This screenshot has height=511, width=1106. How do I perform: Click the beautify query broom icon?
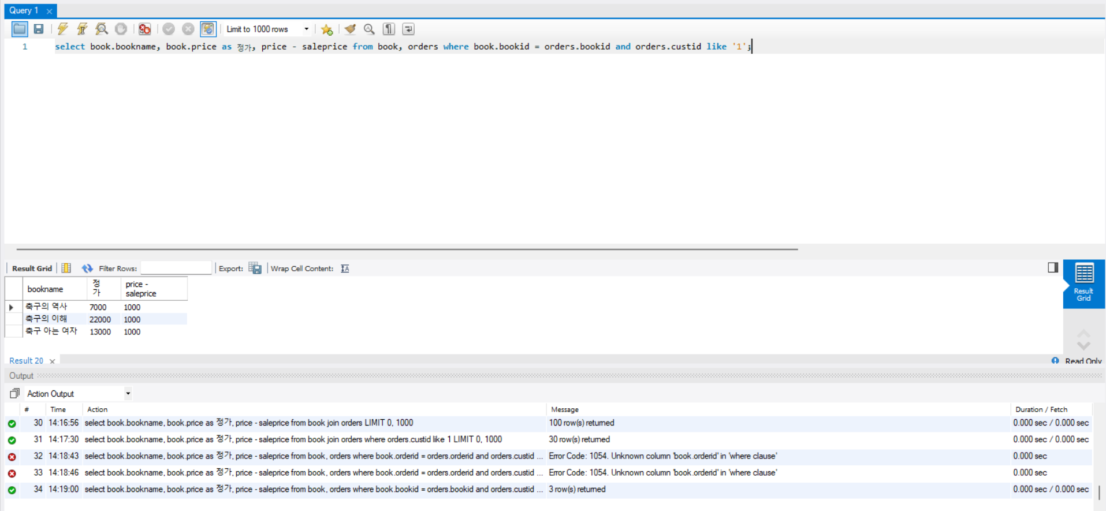[x=350, y=29]
